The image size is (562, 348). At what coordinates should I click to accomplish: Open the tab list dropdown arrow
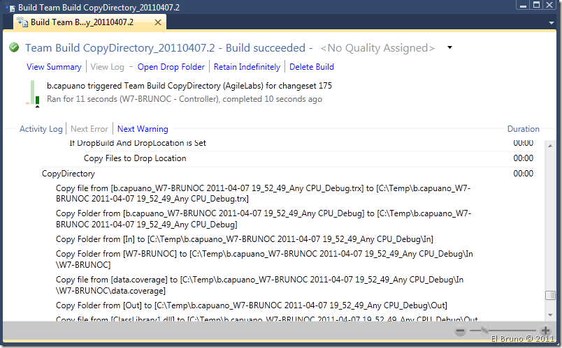(x=550, y=23)
